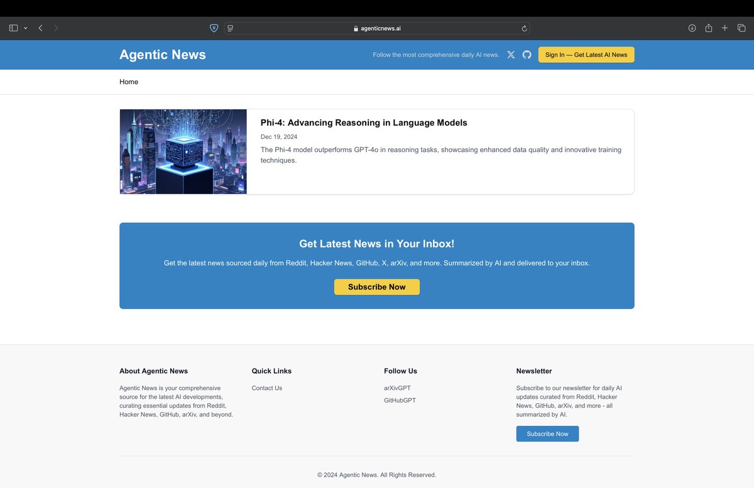Screen dimensions: 754x488
Task: Open the X (Twitter) icon in header
Action: pyautogui.click(x=511, y=55)
